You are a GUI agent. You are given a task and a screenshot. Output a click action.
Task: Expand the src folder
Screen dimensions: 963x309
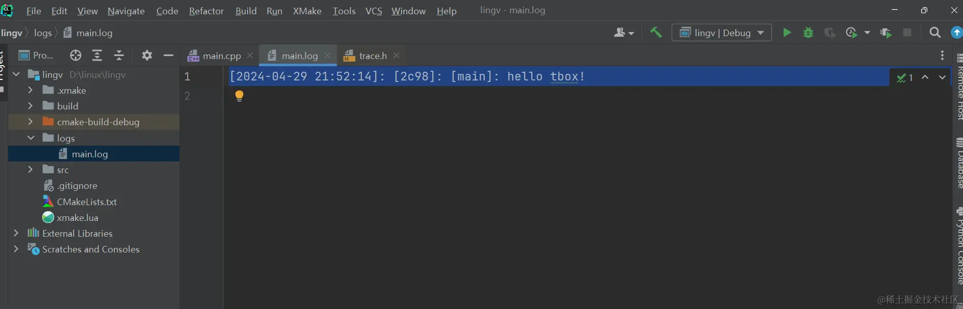[30, 170]
